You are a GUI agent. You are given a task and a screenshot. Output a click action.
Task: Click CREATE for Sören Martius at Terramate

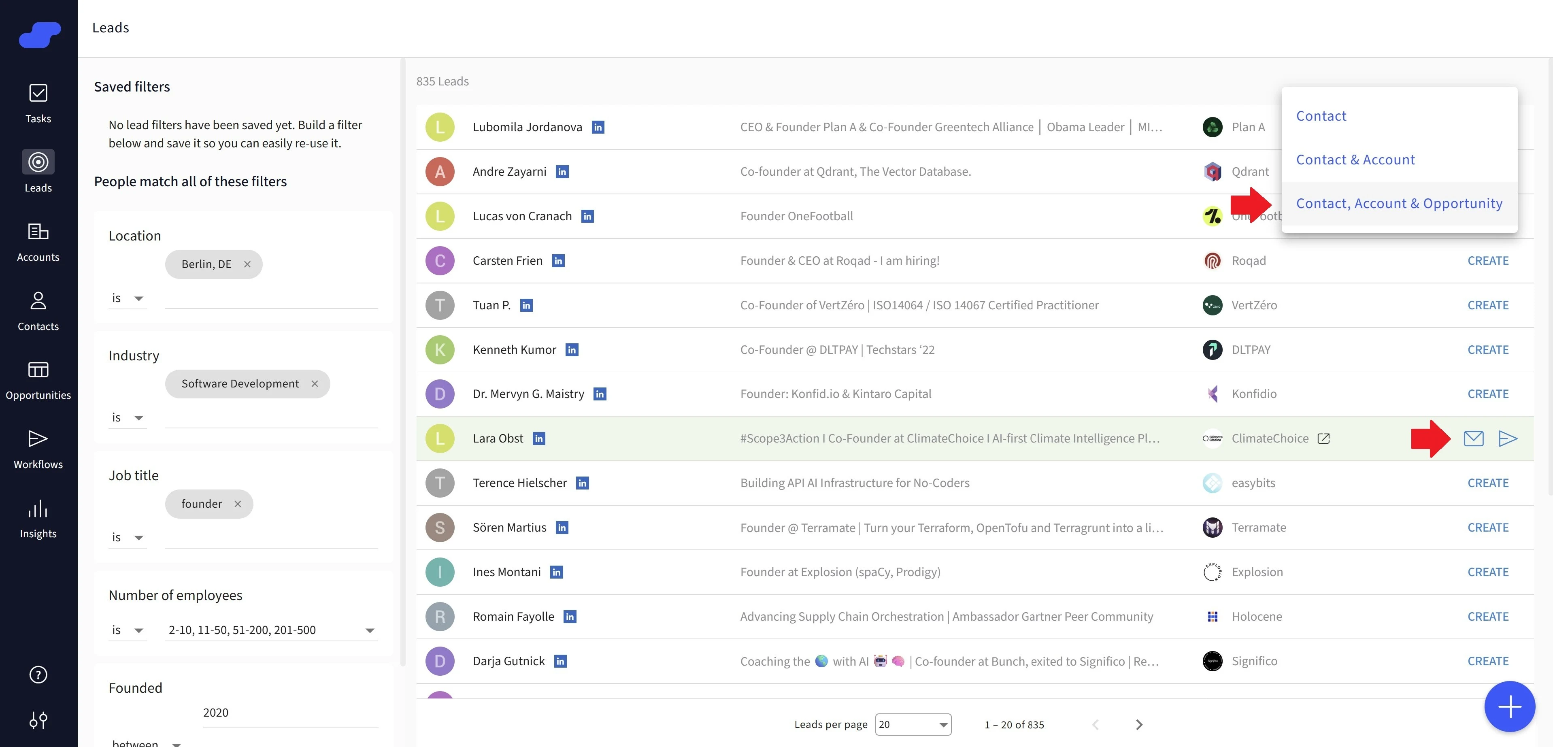coord(1488,528)
